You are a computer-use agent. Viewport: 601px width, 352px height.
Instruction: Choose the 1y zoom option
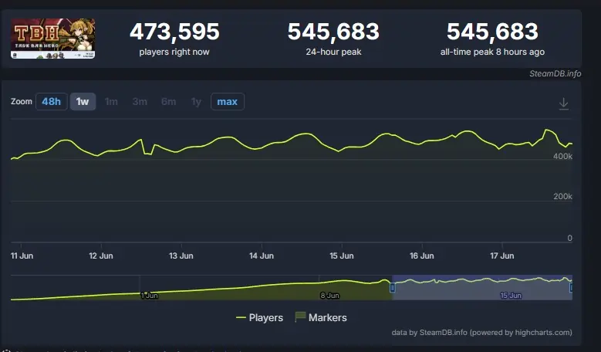point(196,102)
